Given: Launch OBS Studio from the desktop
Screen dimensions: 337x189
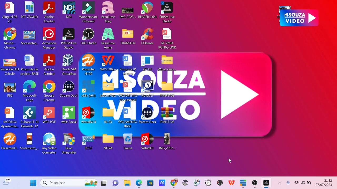Looking at the screenshot, I should pos(88,36).
